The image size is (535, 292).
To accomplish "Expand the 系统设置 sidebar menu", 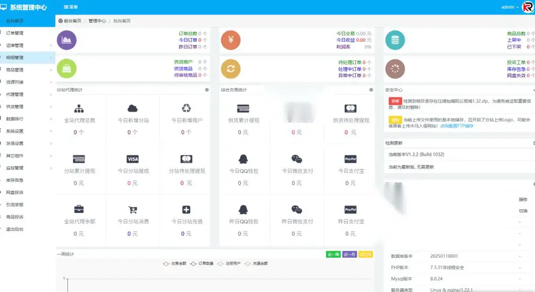I will pyautogui.click(x=27, y=131).
